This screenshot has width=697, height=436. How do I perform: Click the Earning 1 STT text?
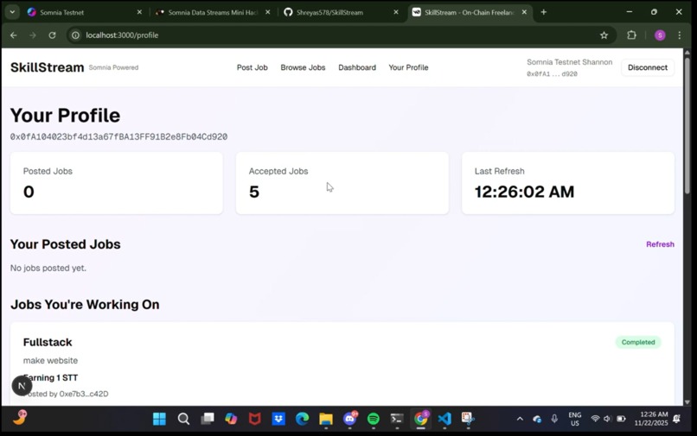pyautogui.click(x=50, y=378)
